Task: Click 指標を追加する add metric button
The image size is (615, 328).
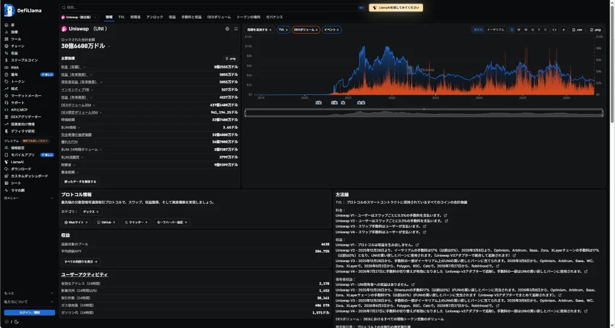Action: (x=259, y=30)
